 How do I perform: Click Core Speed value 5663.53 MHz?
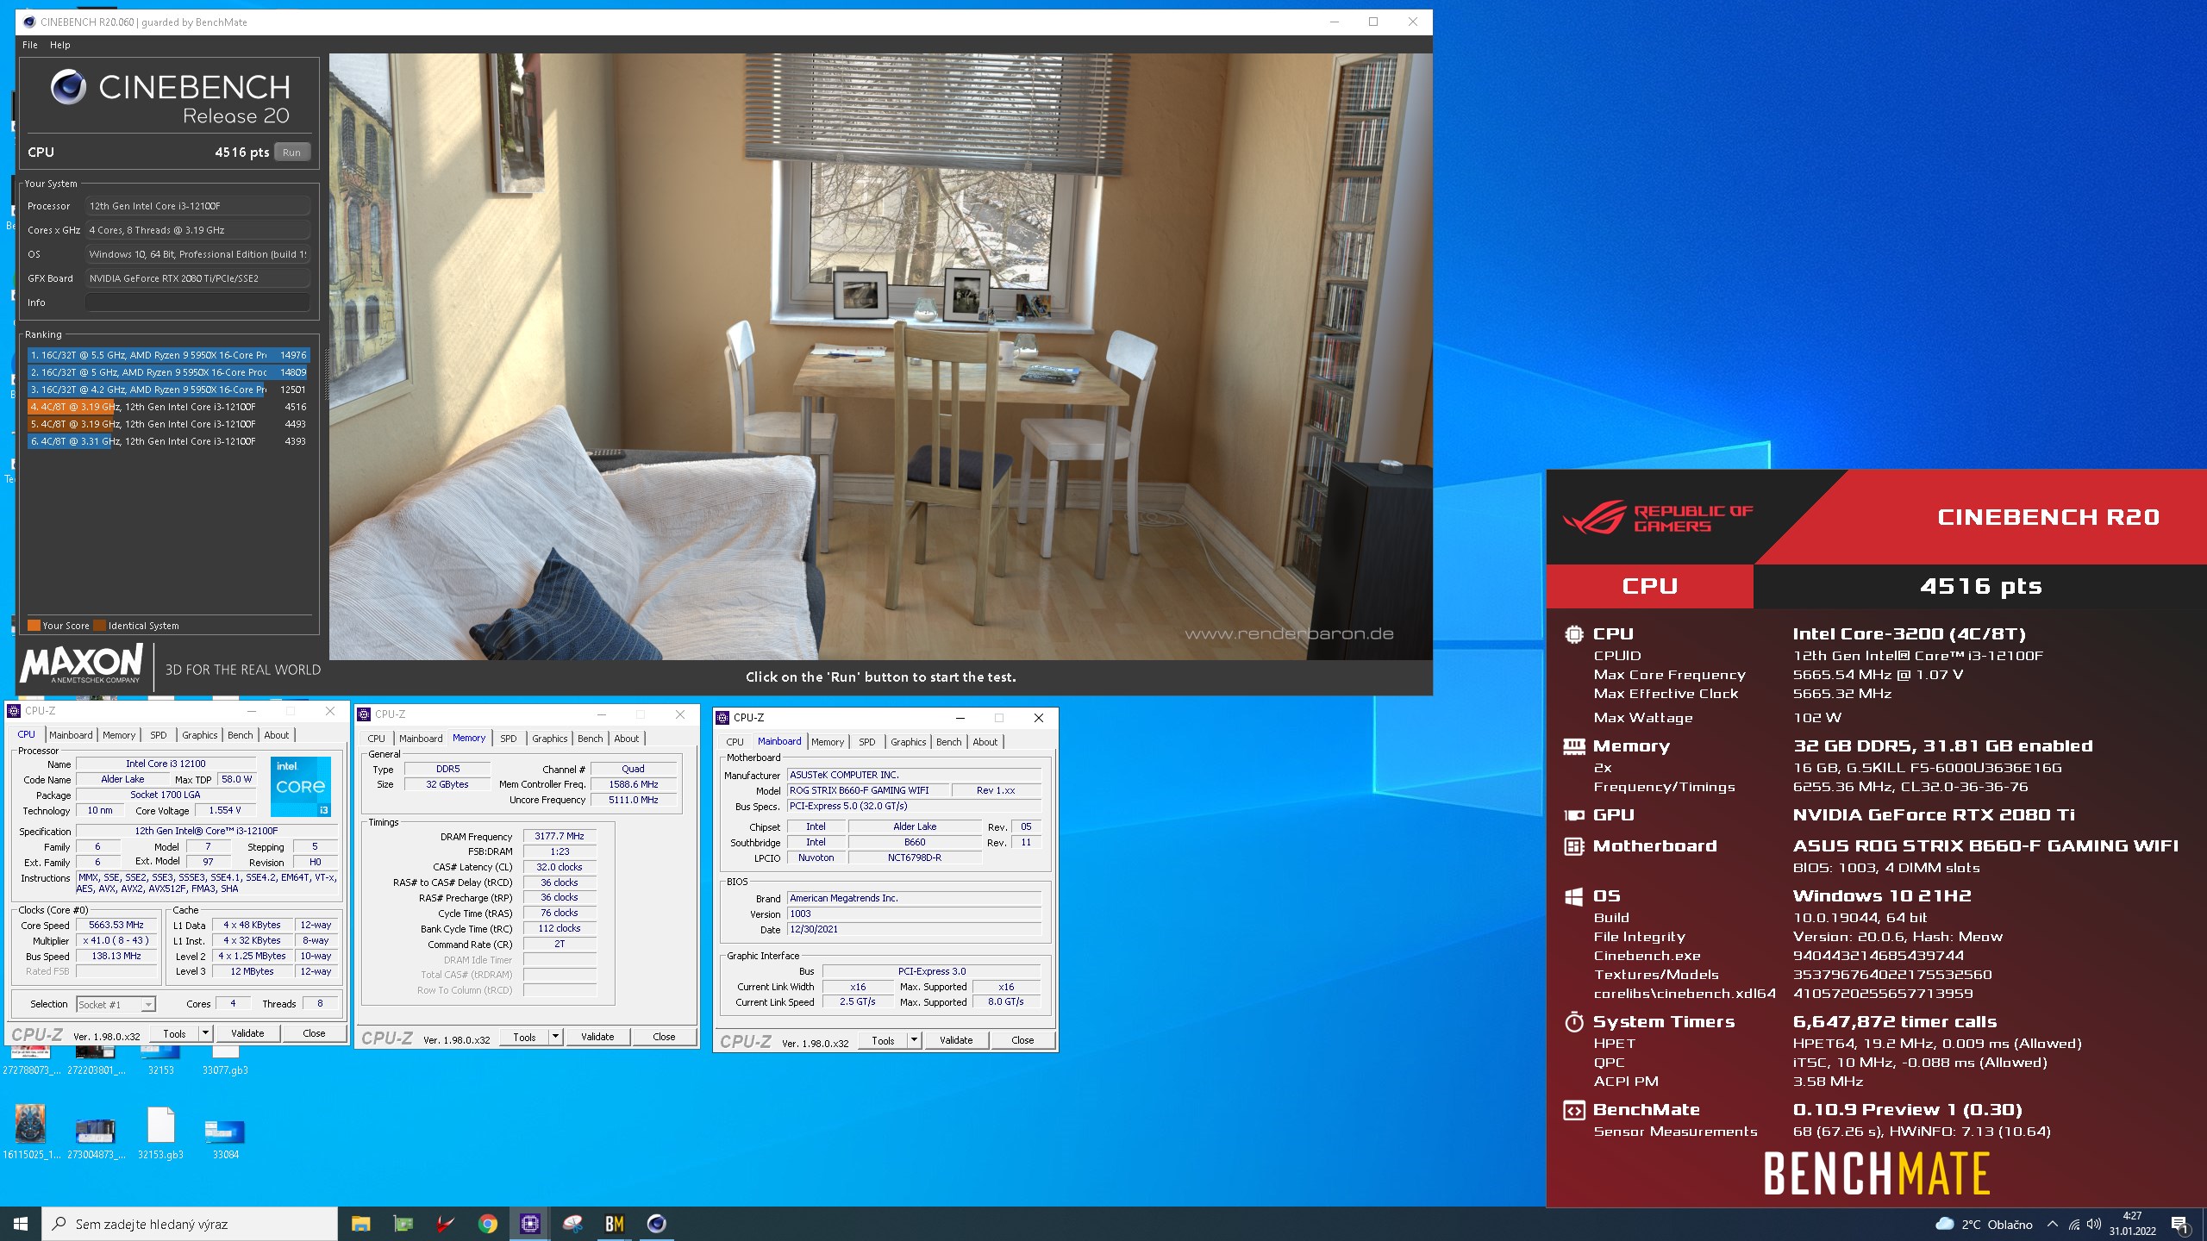116,925
